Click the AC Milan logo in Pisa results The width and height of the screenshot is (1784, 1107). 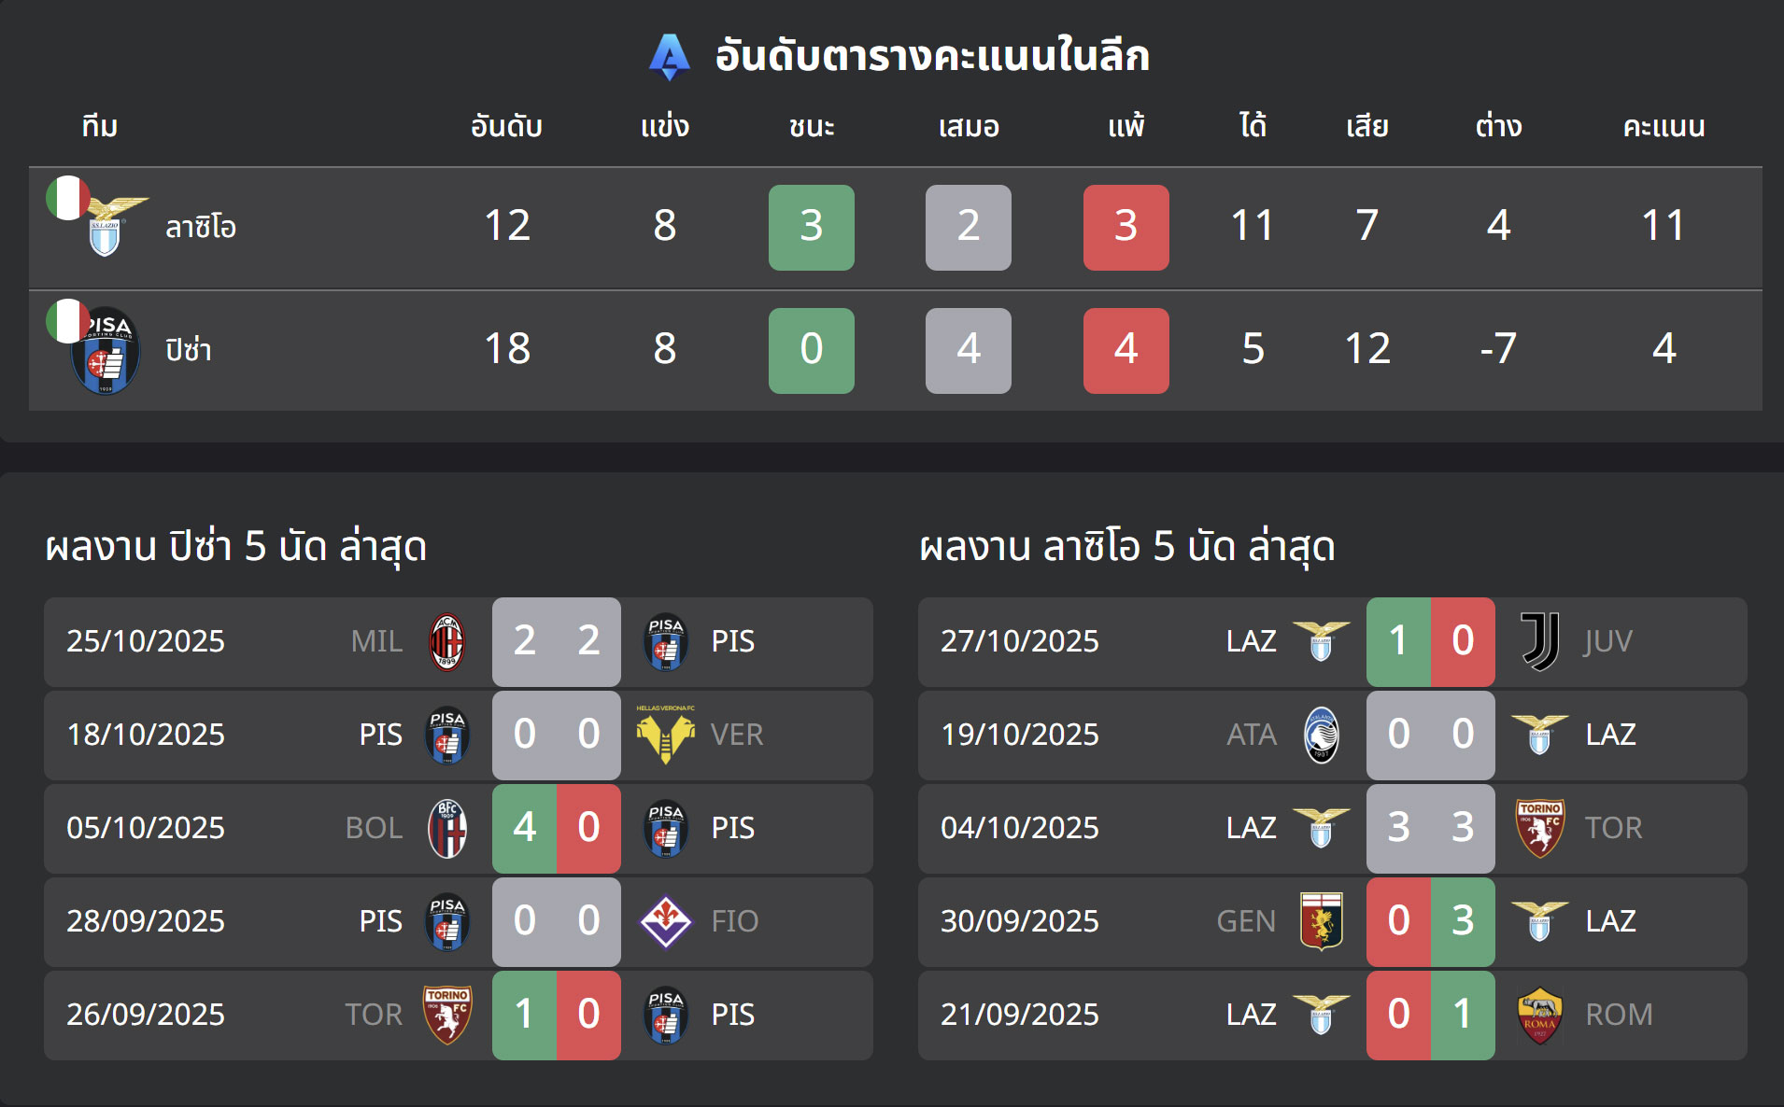click(x=446, y=641)
